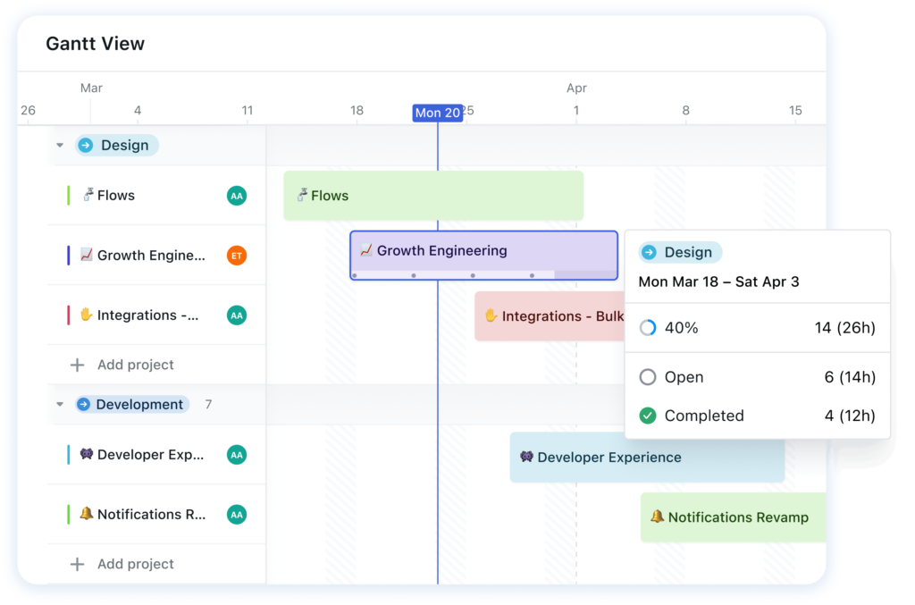Click the Design group arrow icon
This screenshot has width=915, height=605.
[x=86, y=146]
